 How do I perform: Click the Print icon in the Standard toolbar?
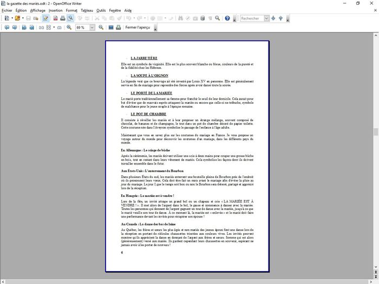tap(63, 18)
